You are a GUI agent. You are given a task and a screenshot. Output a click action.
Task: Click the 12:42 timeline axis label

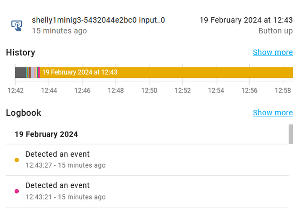16,91
